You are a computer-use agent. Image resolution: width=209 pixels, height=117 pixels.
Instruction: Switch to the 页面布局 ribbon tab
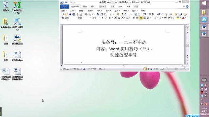coord(103,6)
